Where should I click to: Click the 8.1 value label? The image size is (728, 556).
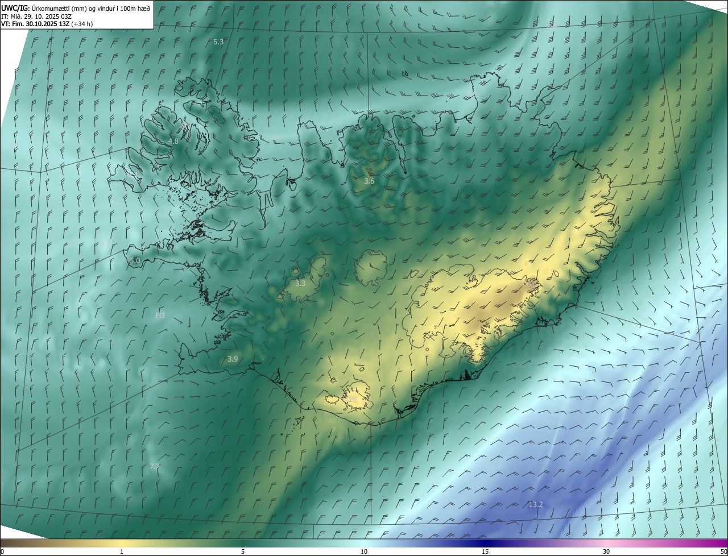click(160, 315)
